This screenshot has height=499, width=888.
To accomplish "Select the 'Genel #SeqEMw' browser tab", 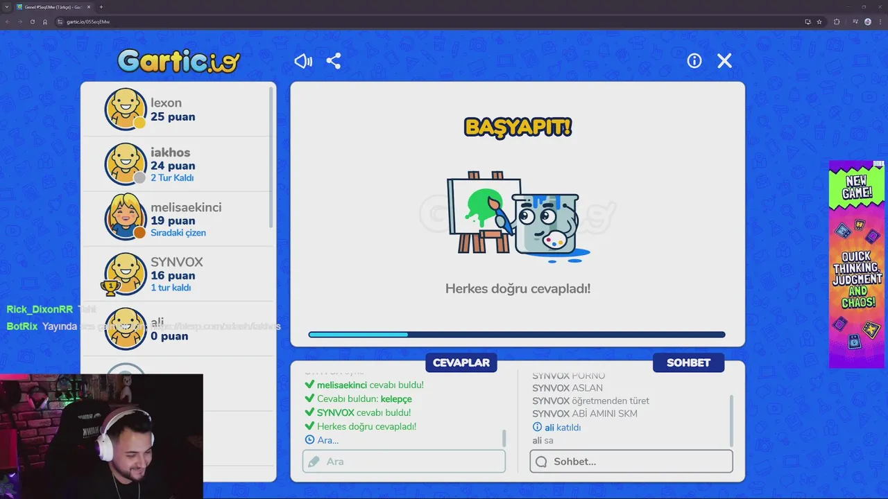I will pos(53,7).
